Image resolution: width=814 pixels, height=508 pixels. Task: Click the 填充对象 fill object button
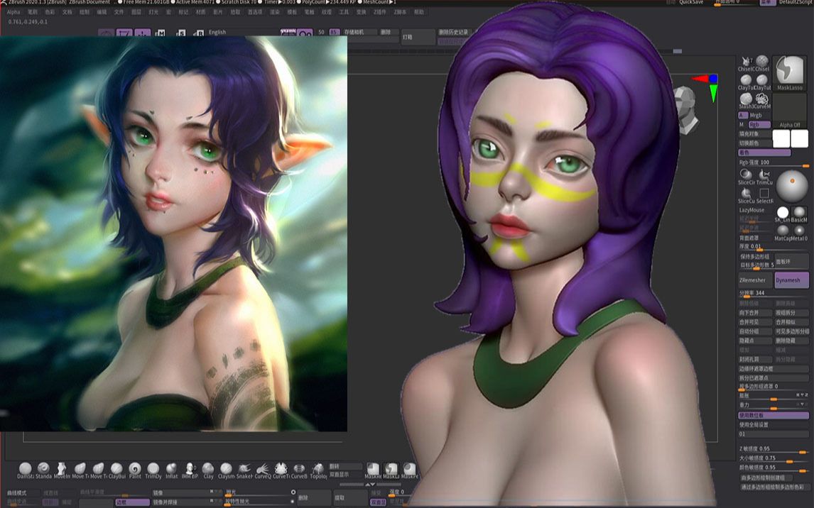coord(755,133)
